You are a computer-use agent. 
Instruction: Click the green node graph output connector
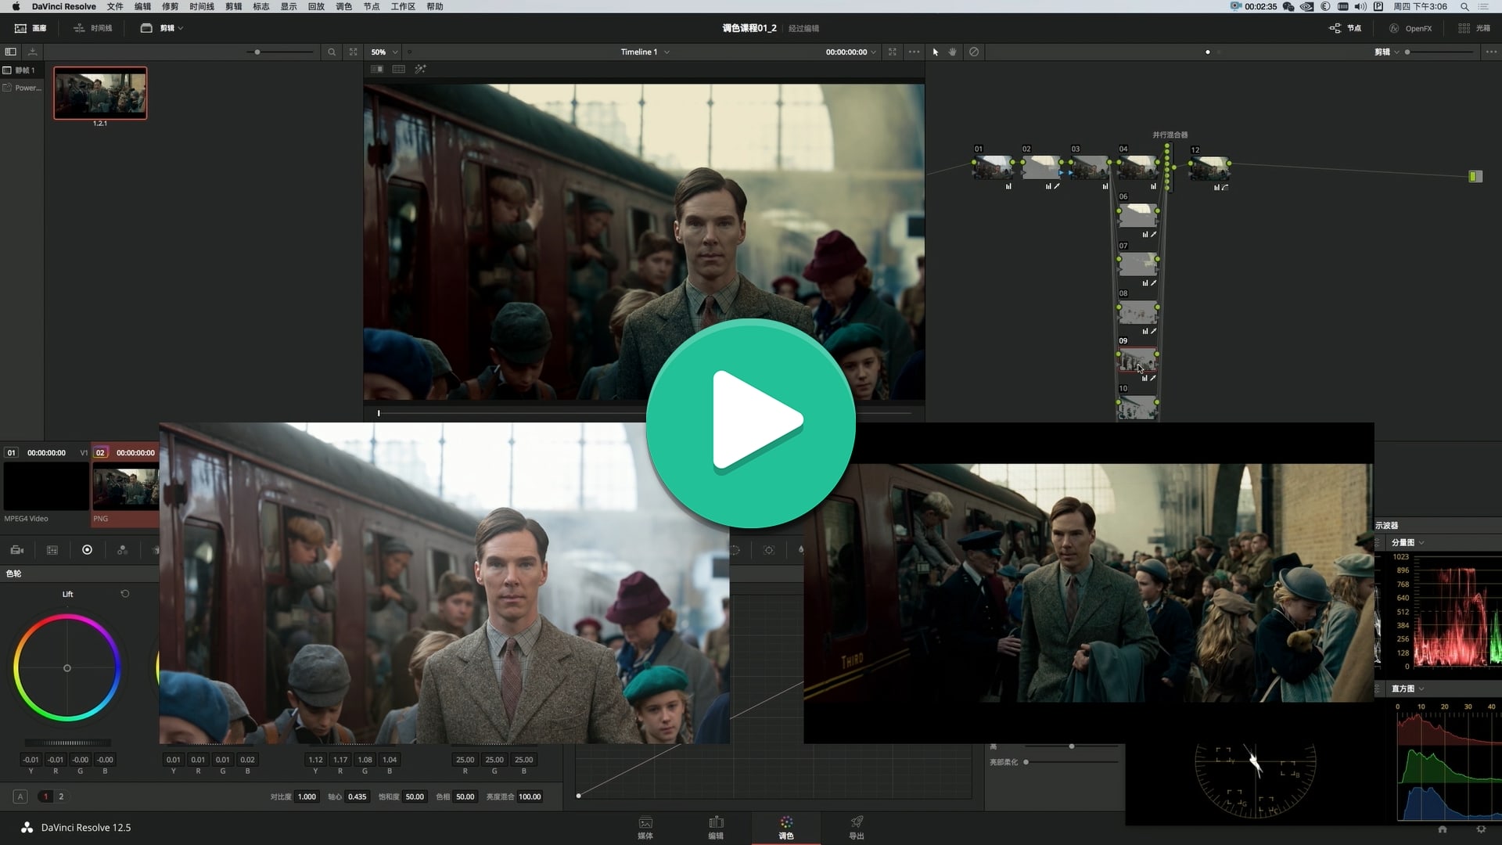1475,176
